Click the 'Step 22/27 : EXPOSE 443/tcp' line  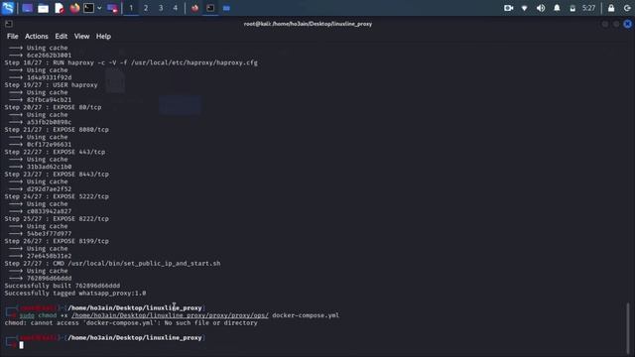point(55,152)
